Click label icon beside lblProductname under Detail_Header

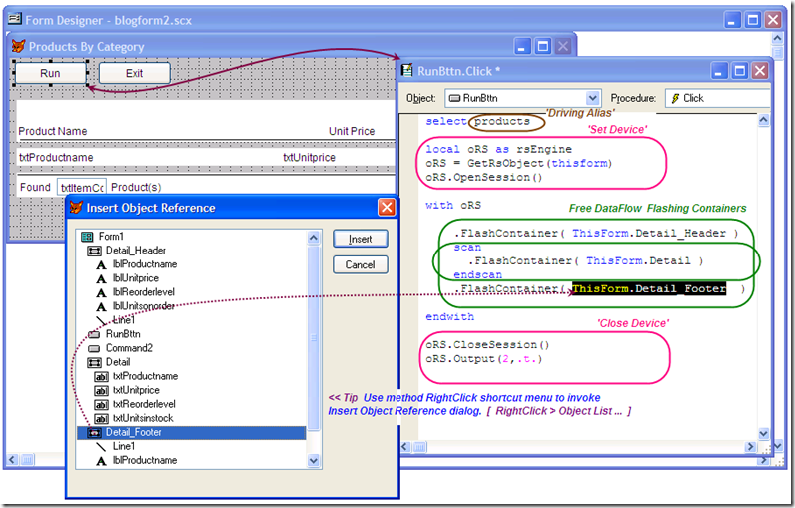tap(102, 264)
